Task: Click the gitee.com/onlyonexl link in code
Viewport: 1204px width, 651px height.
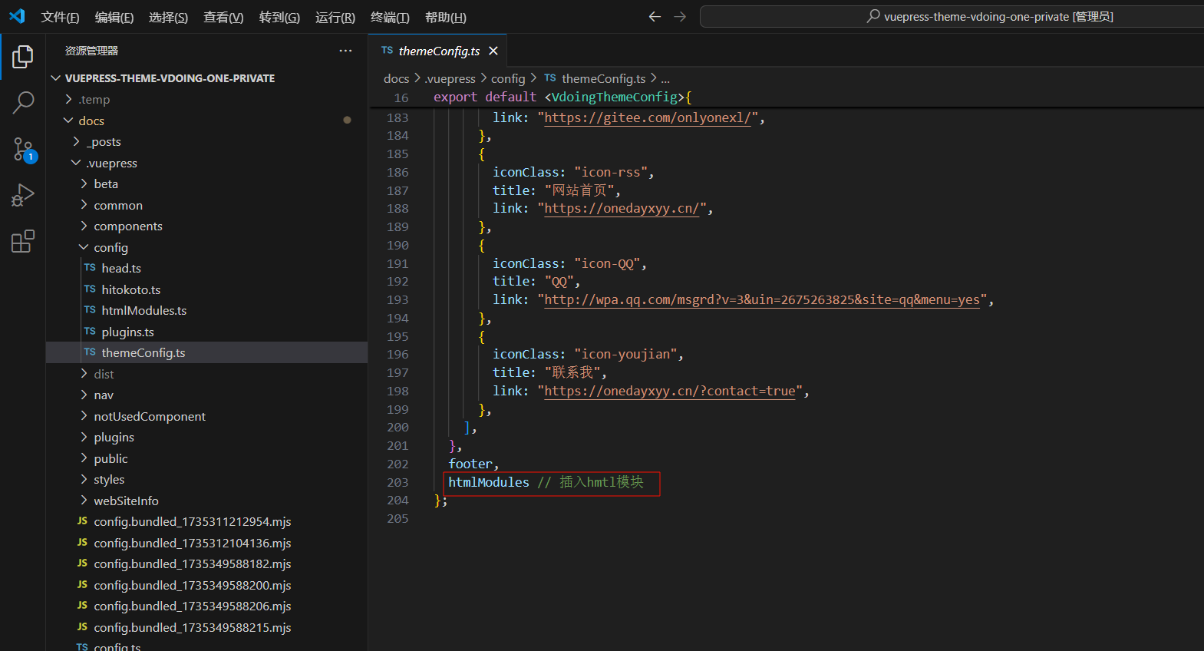Action: (x=648, y=117)
